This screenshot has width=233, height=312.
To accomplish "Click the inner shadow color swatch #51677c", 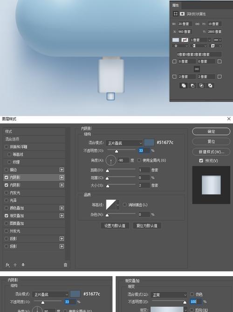I will 149,142.
